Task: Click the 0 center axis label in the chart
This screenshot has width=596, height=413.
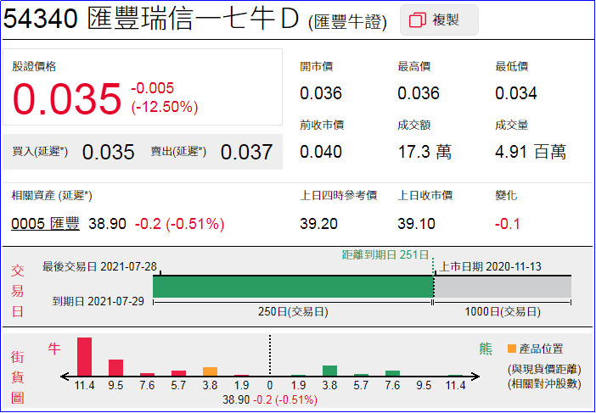Action: [x=270, y=386]
